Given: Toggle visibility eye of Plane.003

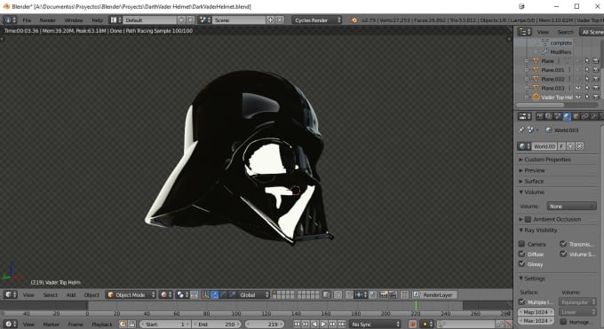Looking at the screenshot, I should [x=578, y=88].
